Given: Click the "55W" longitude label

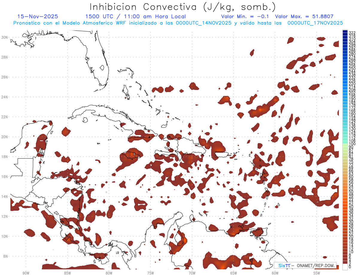Looking at the screenshot, I should click(317, 273).
